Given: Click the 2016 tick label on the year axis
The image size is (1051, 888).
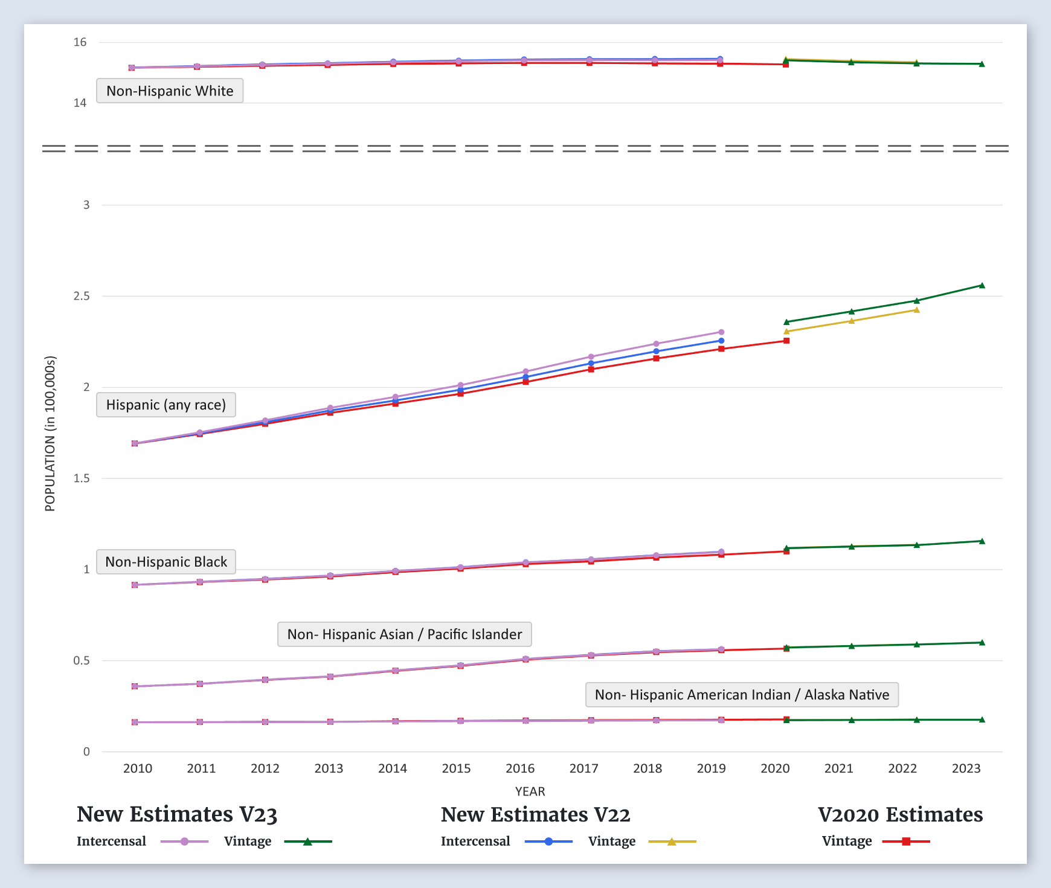Looking at the screenshot, I should click(520, 768).
